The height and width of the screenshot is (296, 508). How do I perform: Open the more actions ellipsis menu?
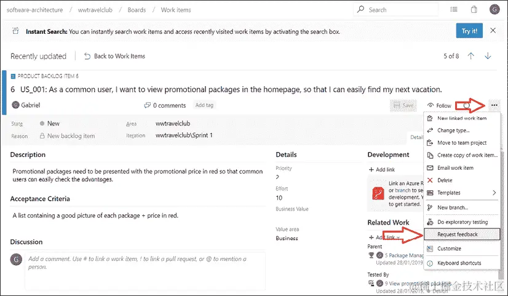(494, 105)
